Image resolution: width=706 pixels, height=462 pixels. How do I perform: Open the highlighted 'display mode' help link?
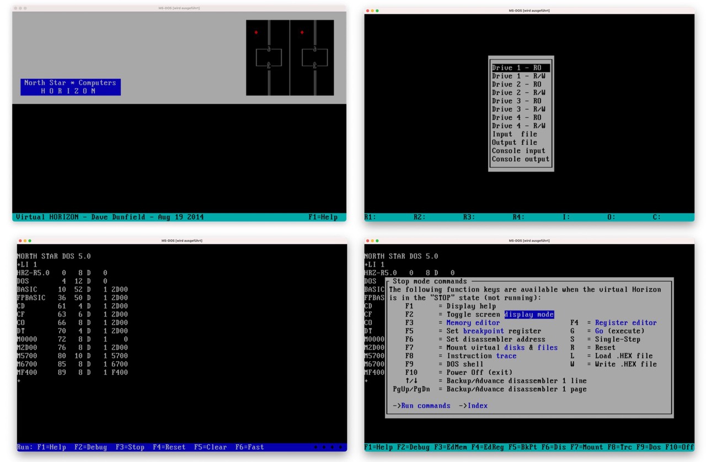tap(529, 314)
